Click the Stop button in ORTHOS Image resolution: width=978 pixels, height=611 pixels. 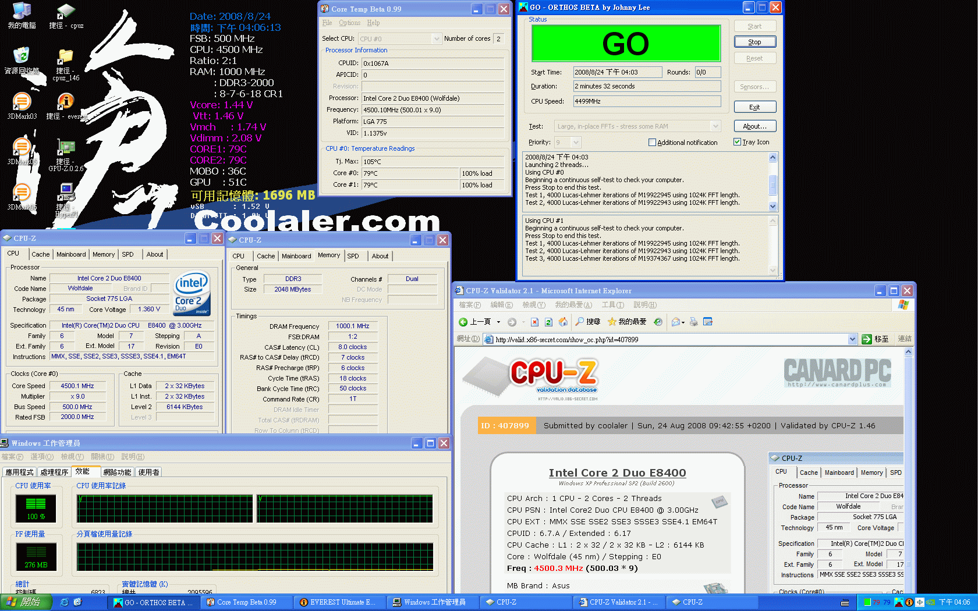pyautogui.click(x=755, y=42)
